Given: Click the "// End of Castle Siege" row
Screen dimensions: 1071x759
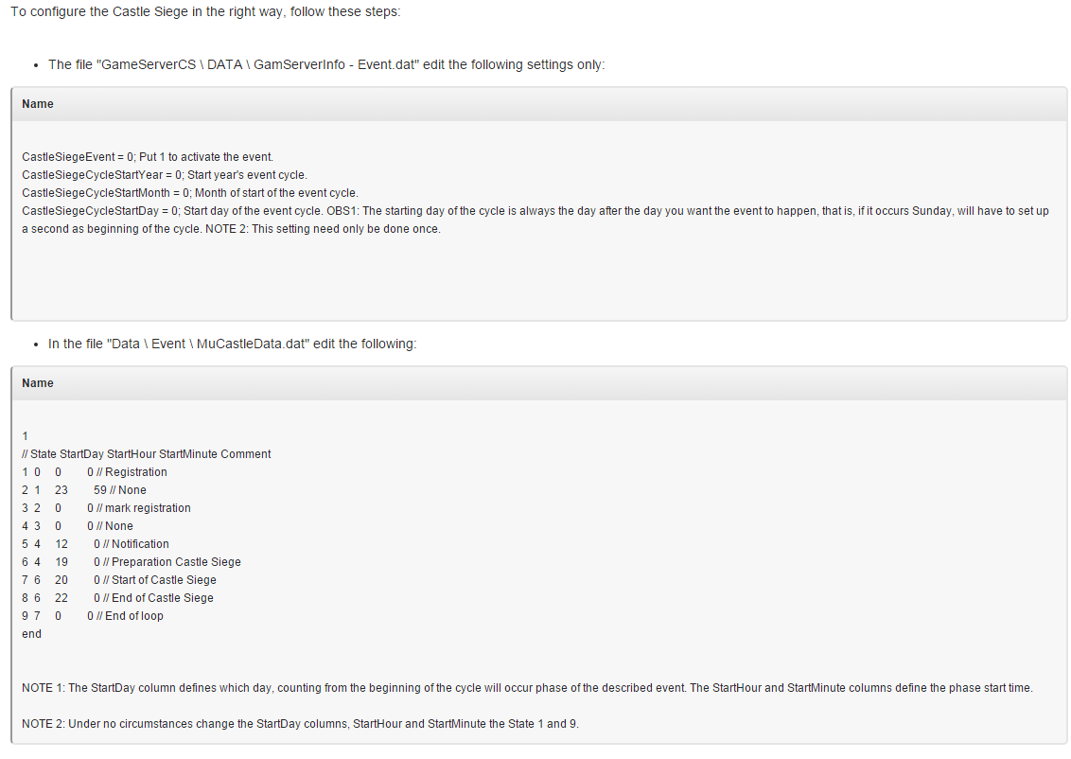Looking at the screenshot, I should click(x=117, y=598).
